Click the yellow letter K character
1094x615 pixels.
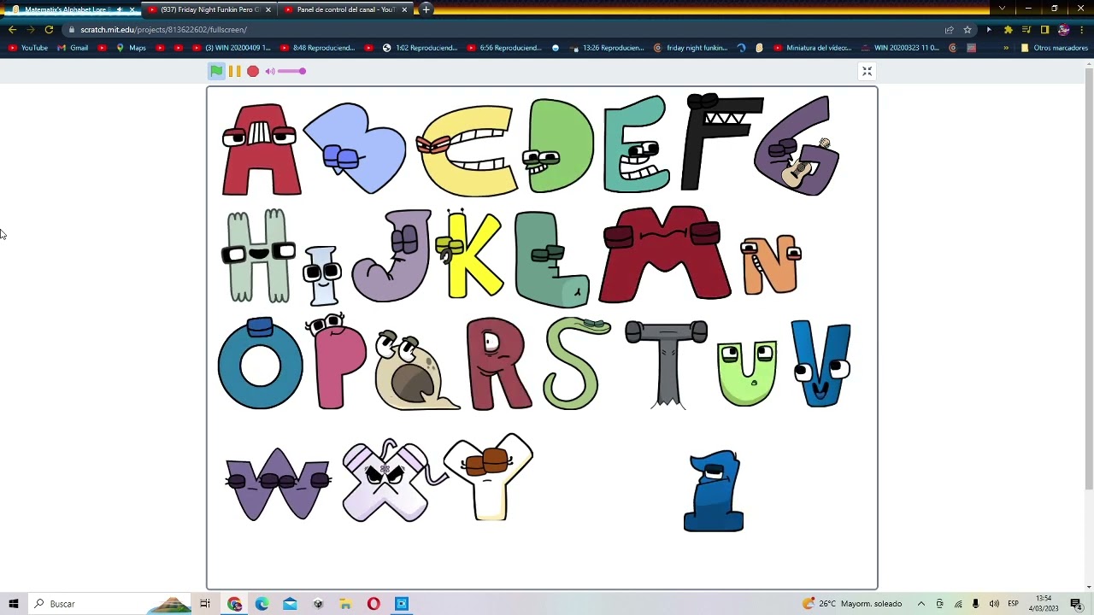tap(471, 255)
